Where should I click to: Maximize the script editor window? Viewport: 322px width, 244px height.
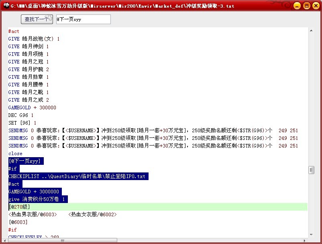coord(306,6)
